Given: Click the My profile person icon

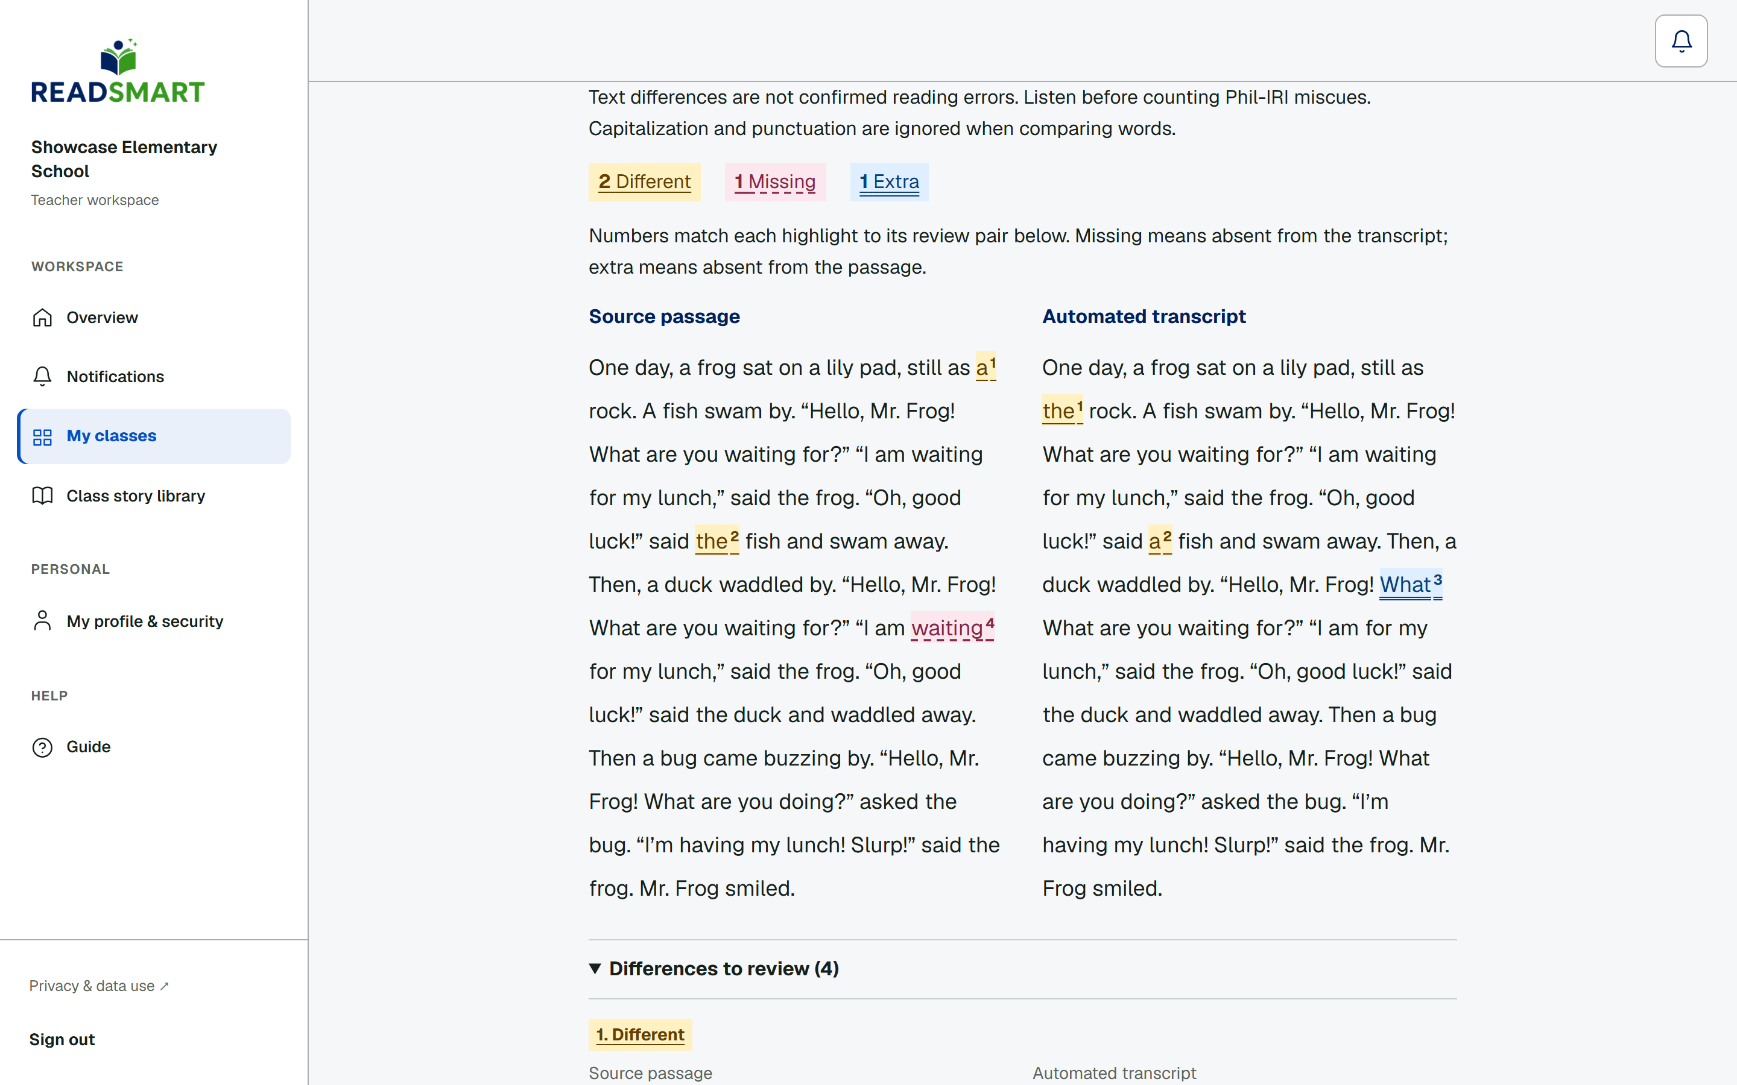Looking at the screenshot, I should click(42, 621).
